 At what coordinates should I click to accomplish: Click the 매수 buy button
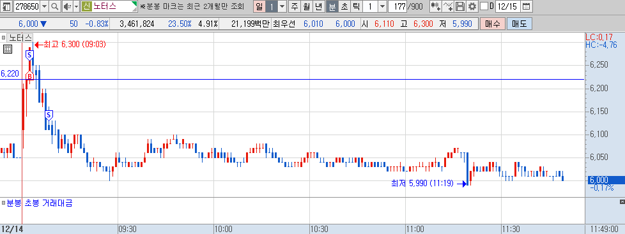[493, 24]
